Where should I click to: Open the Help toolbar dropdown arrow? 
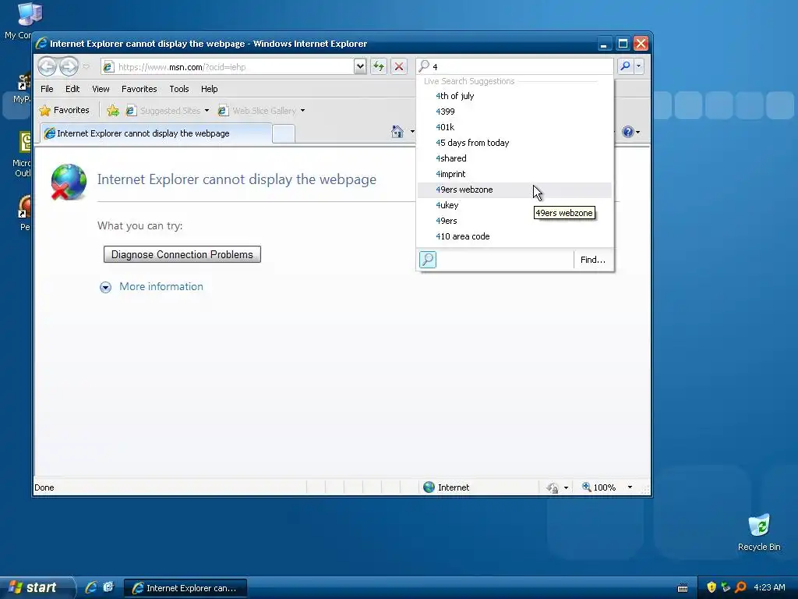point(637,132)
